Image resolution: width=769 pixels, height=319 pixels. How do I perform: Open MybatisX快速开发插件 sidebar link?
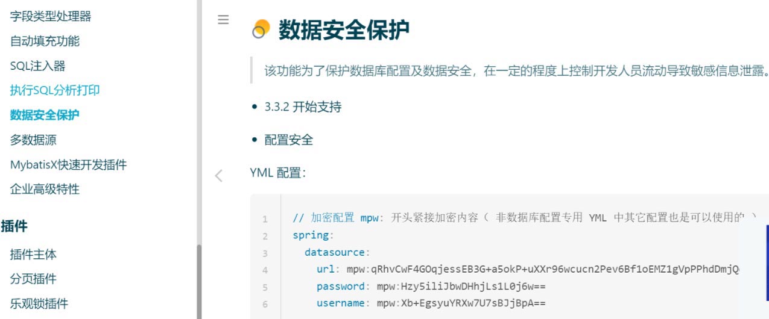tap(68, 164)
